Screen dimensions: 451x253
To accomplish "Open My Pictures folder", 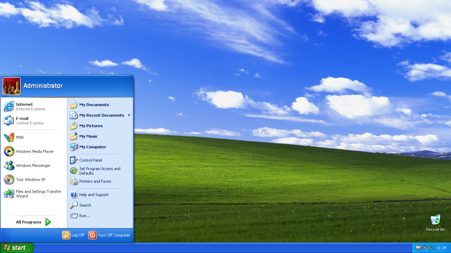I will tap(91, 126).
